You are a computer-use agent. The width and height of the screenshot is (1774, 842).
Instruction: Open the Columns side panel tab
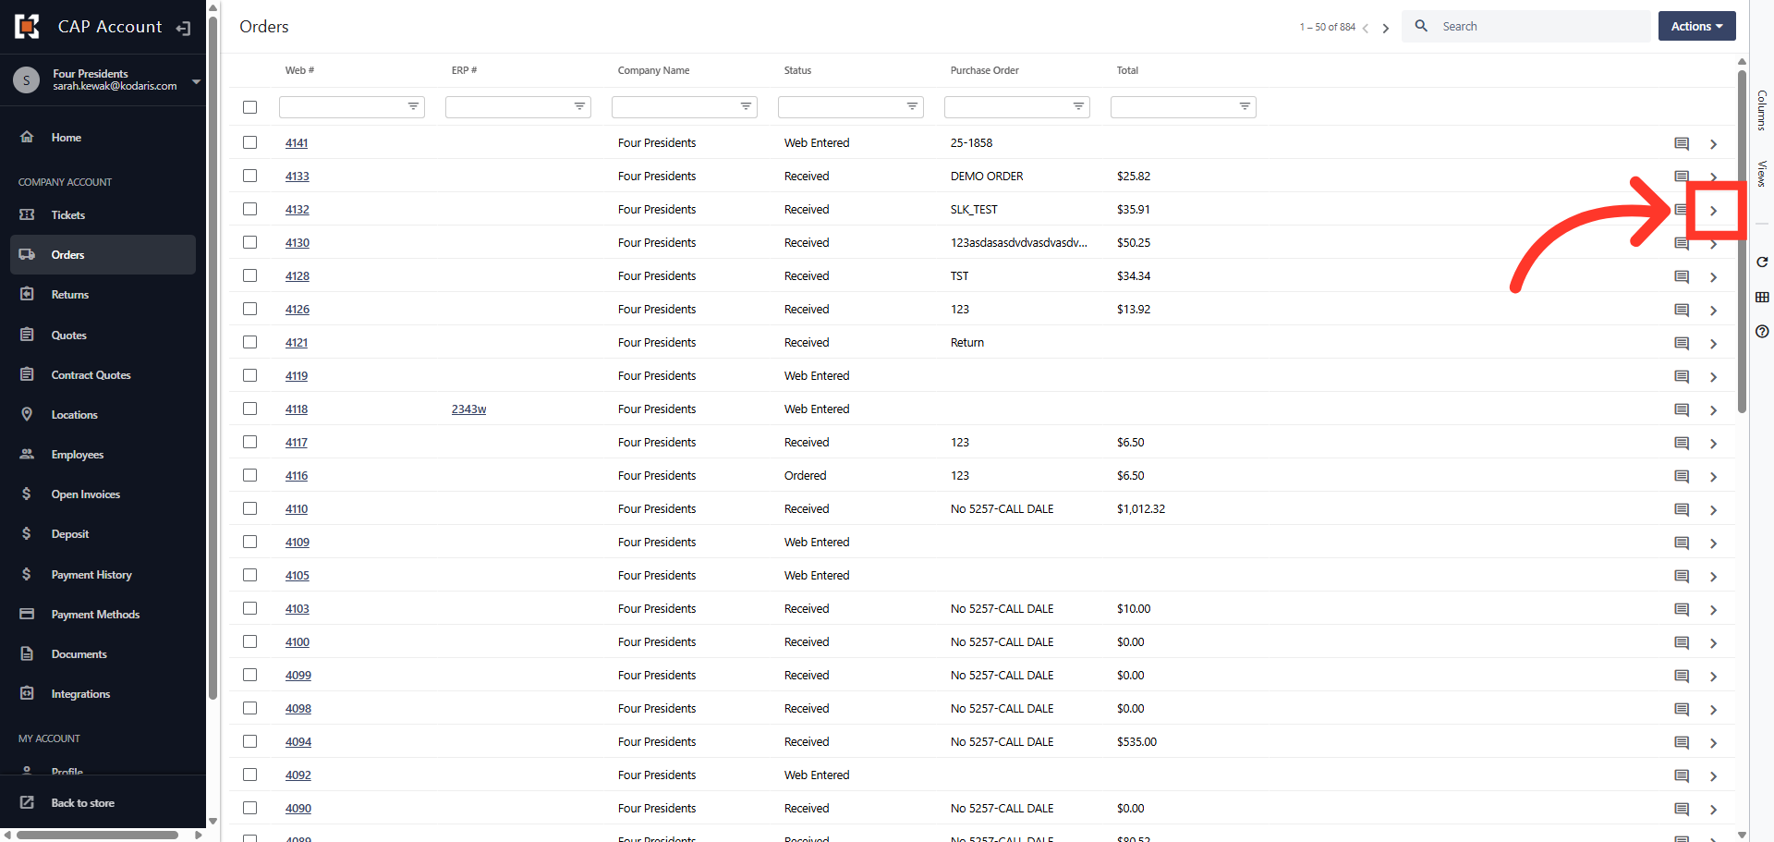coord(1762,110)
